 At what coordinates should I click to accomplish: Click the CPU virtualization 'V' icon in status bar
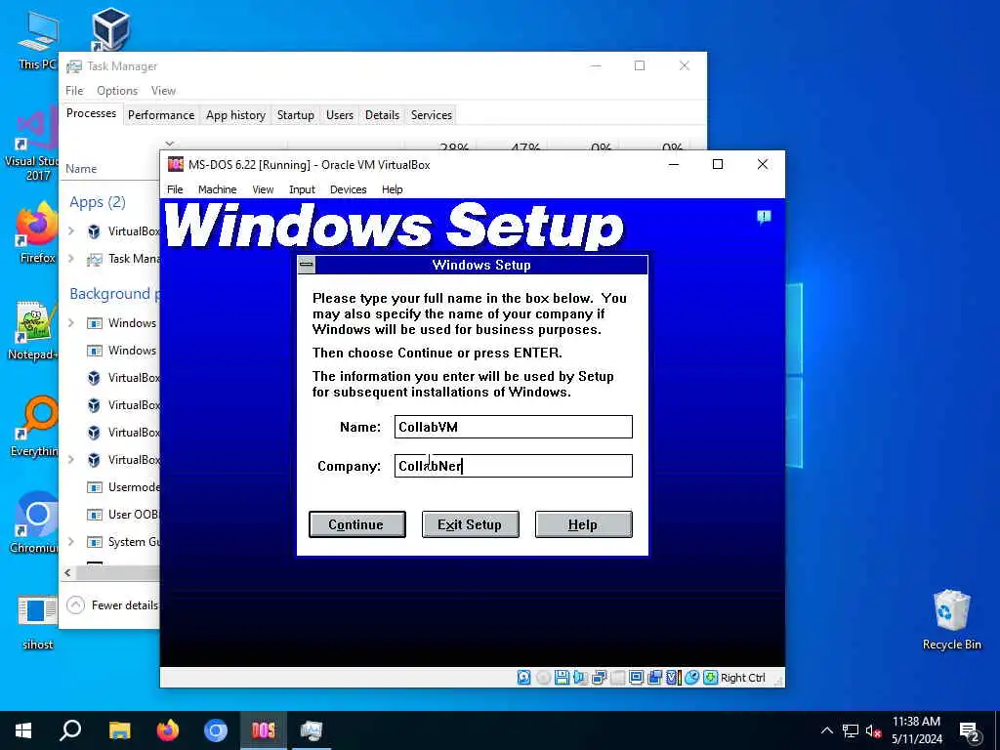(672, 678)
